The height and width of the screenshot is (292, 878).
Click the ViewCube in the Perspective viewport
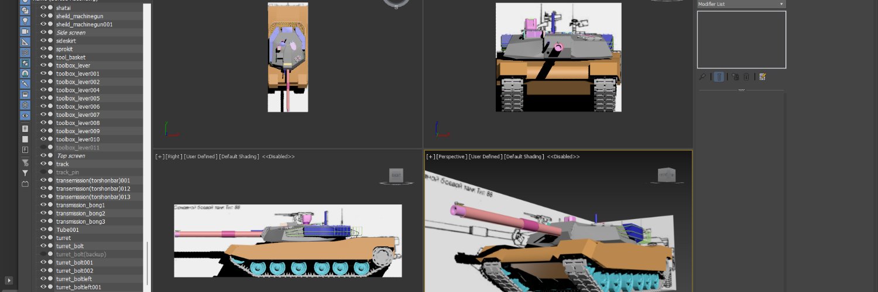pyautogui.click(x=666, y=175)
